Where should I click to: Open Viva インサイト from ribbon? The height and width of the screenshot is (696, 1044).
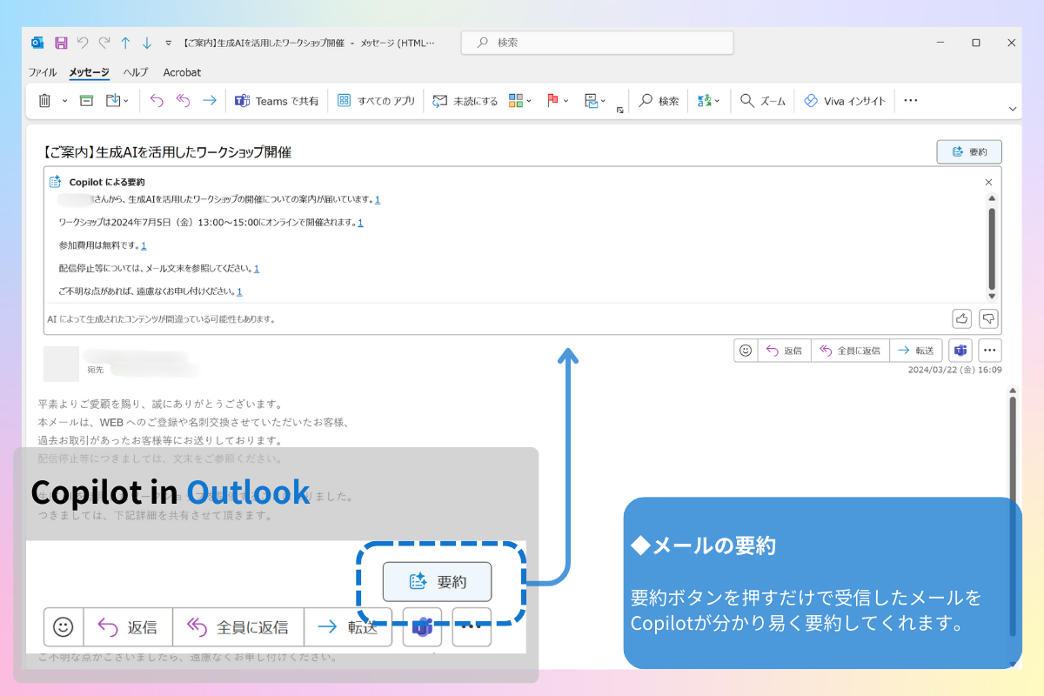pyautogui.click(x=845, y=101)
